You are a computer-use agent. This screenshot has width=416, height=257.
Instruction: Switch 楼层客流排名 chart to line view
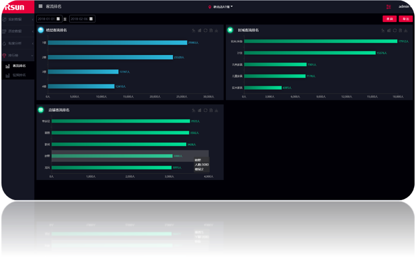(x=193, y=30)
